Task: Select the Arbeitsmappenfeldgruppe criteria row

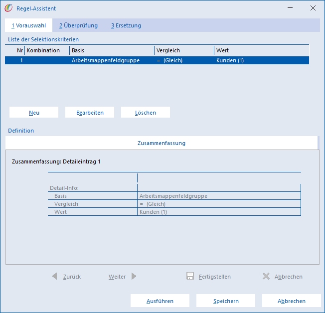Action: [x=157, y=60]
